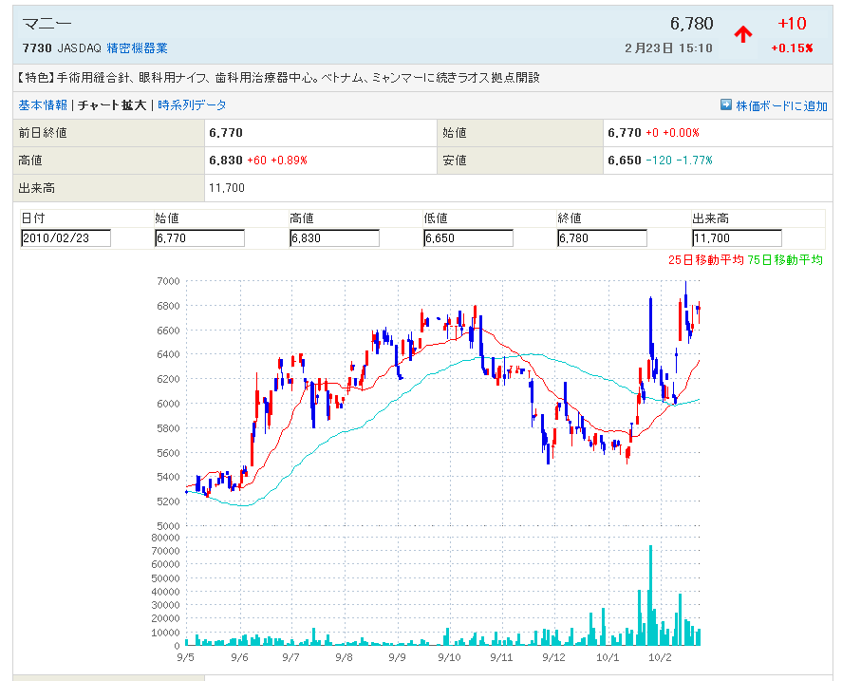
Task: Click the 9/10 date label on the x-axis
Action: pos(450,656)
